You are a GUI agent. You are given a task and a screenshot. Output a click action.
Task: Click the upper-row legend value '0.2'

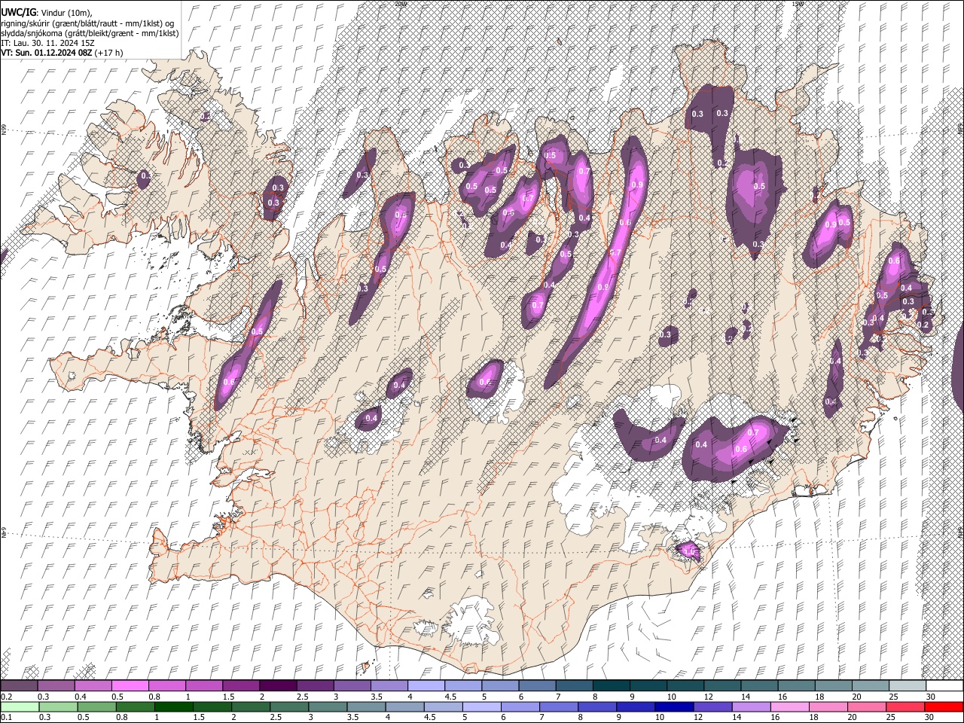click(x=6, y=697)
